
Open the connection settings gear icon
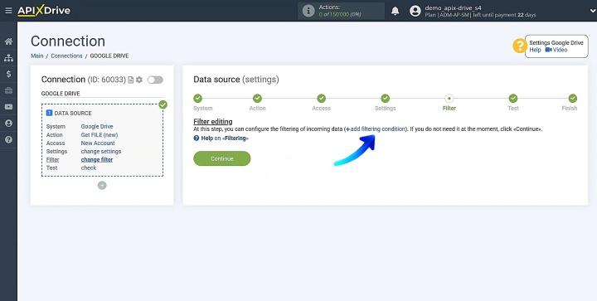[x=139, y=80]
